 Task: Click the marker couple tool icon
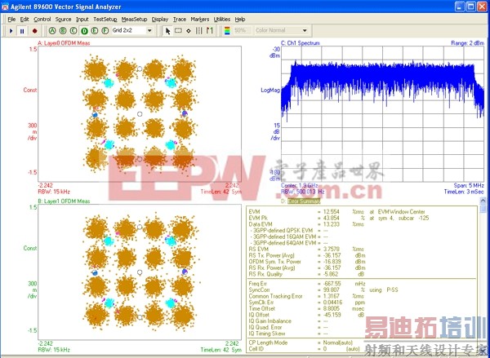coord(209,31)
